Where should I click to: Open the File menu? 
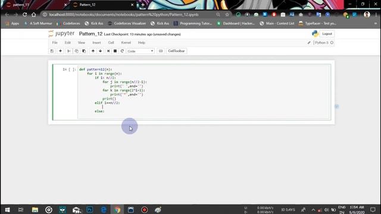[55, 42]
